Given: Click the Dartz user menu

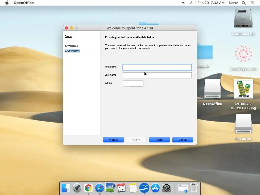Looking at the screenshot, I should coord(233,3).
